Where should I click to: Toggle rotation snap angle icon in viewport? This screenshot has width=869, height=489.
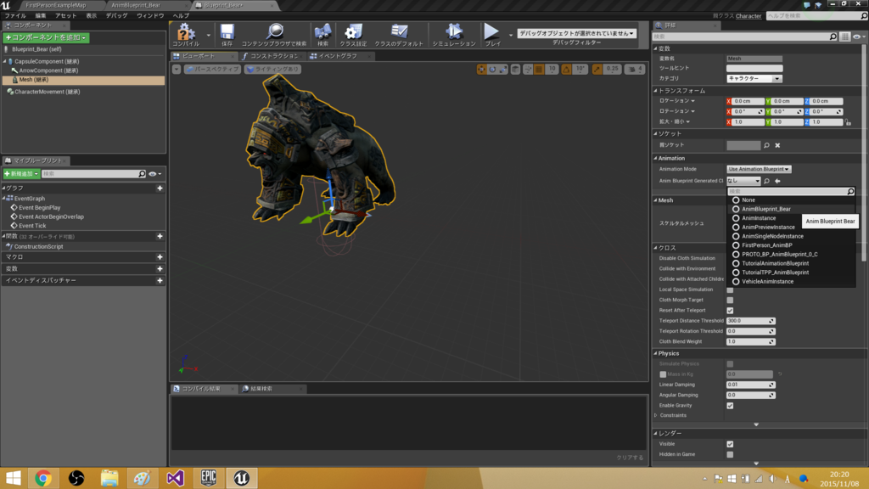566,70
